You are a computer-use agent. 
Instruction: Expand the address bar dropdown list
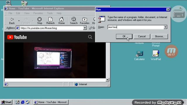pos(85,28)
